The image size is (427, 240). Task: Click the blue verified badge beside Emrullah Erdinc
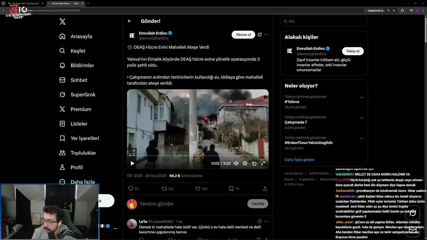coord(170,33)
